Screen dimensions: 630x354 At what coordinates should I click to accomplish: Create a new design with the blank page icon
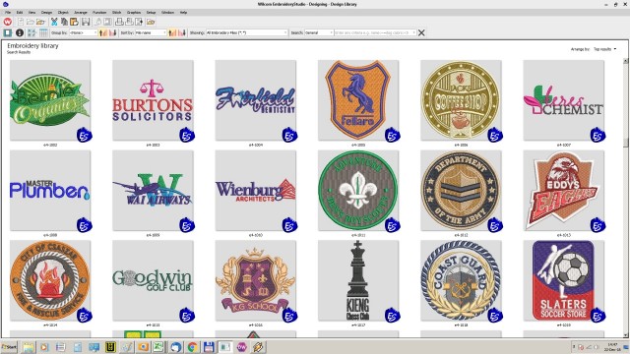(21, 22)
